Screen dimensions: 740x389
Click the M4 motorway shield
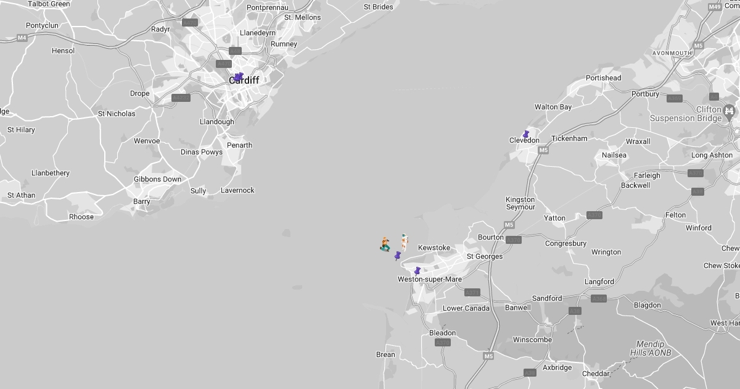click(22, 38)
